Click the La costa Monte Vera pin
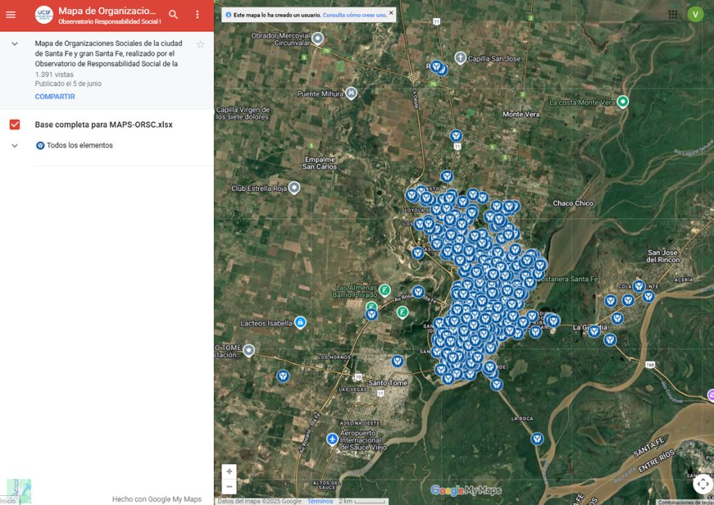714x505 pixels. pos(623,102)
